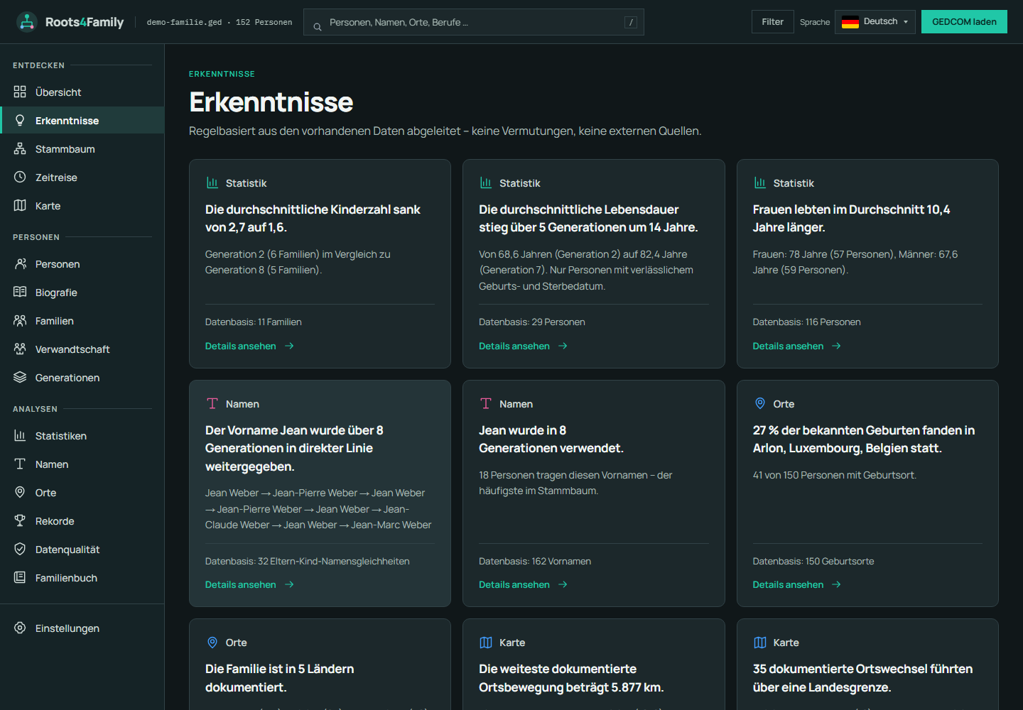Open the Filter button
The width and height of the screenshot is (1023, 710).
click(772, 22)
